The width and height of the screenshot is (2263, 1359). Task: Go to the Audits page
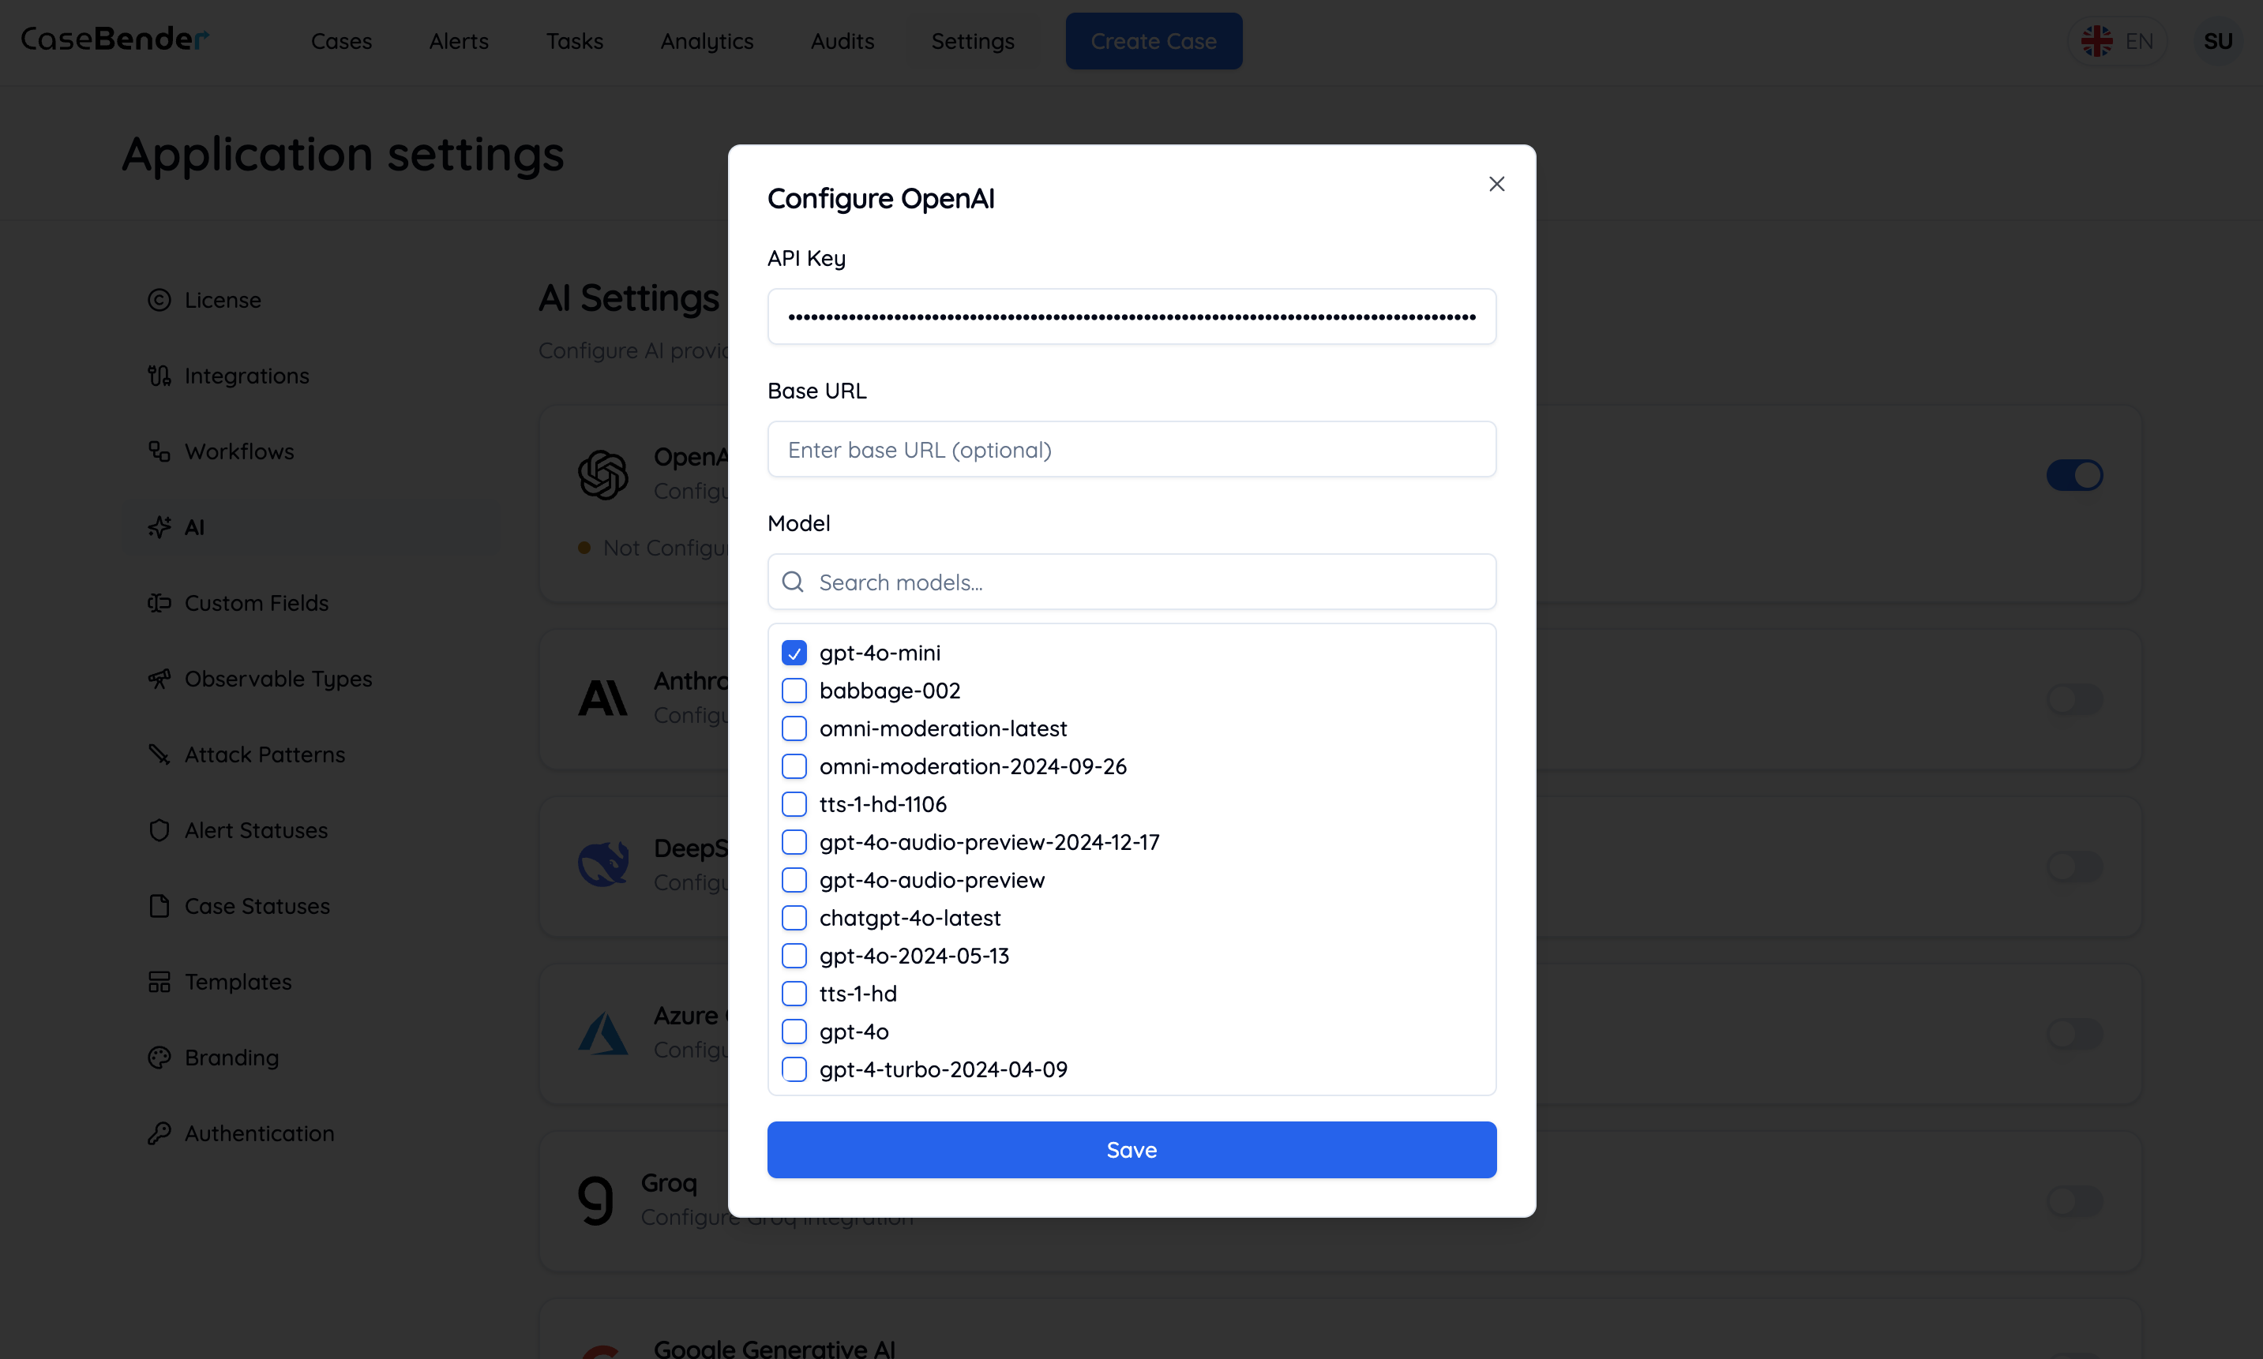(x=842, y=41)
